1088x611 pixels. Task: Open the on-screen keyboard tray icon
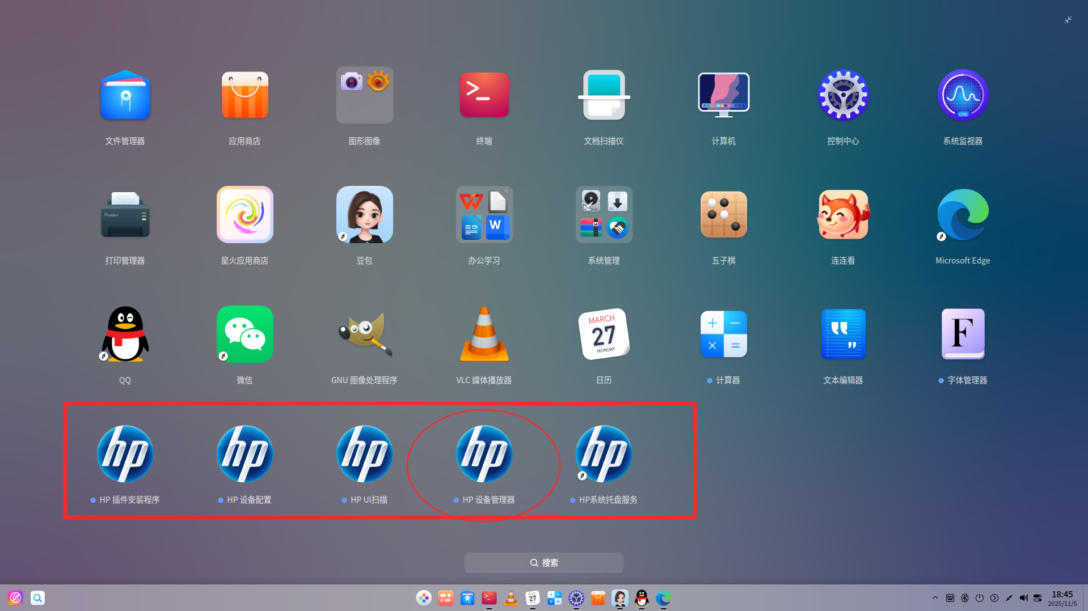pyautogui.click(x=950, y=598)
